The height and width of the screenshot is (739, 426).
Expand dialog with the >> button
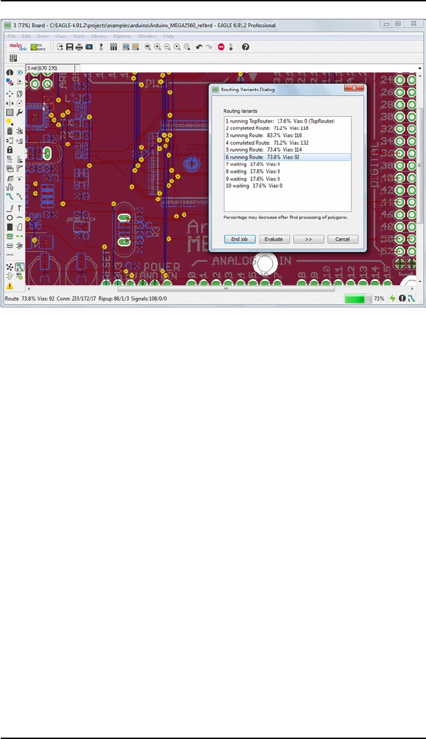(x=309, y=239)
